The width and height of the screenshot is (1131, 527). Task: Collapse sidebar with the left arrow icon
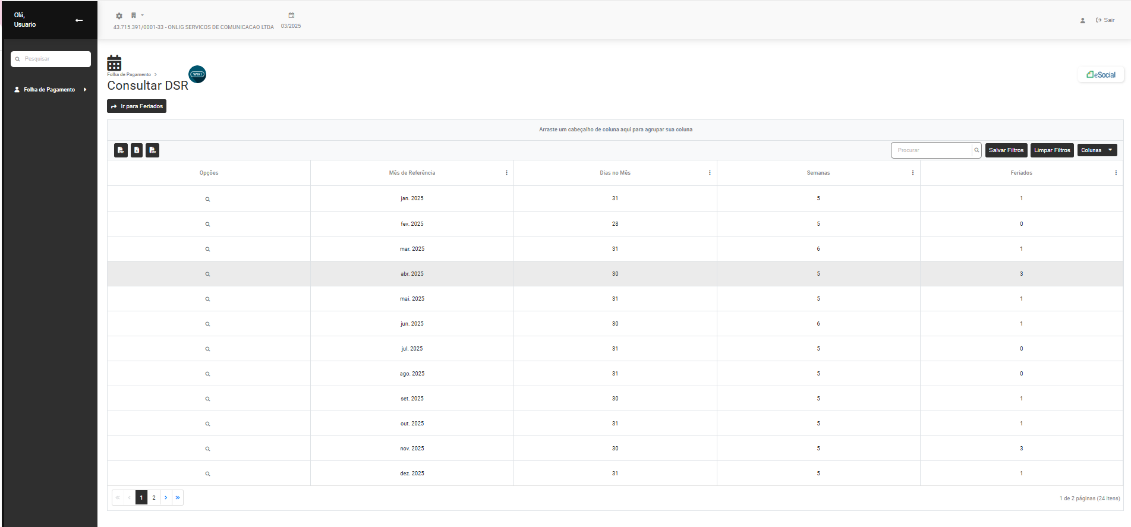coord(79,20)
